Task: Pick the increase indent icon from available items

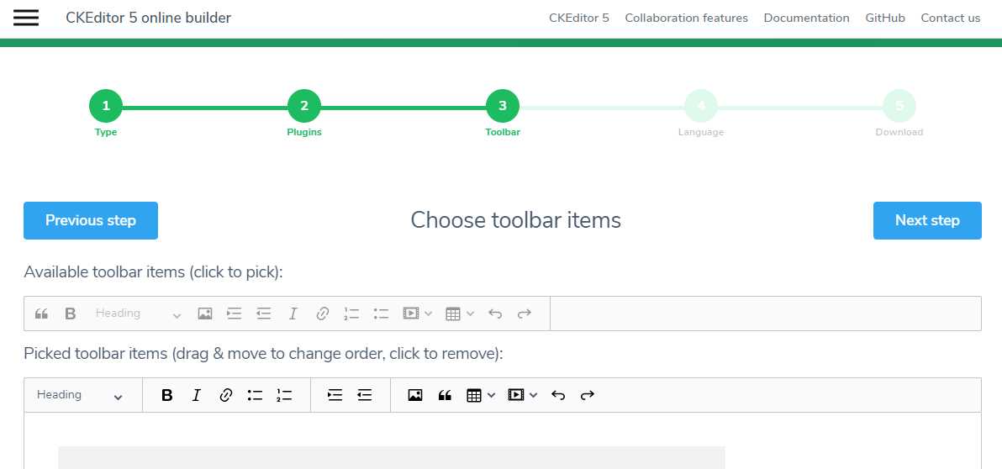Action: [235, 314]
